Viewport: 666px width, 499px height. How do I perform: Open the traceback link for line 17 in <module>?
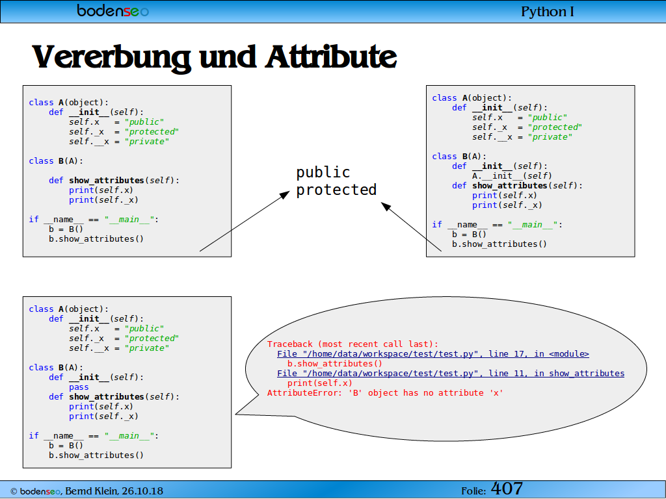coord(433,354)
